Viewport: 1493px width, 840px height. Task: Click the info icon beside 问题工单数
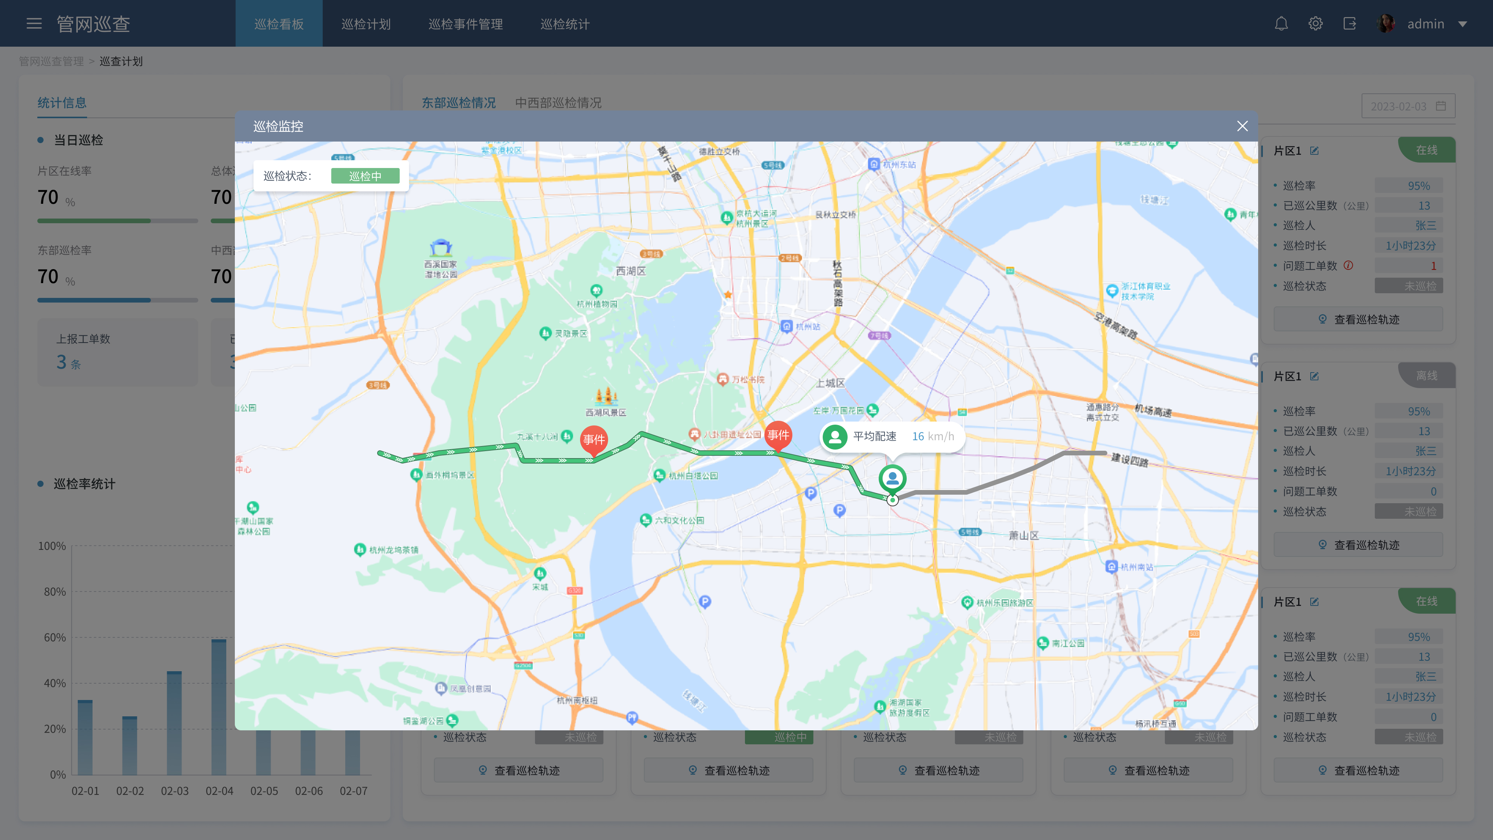pos(1348,266)
